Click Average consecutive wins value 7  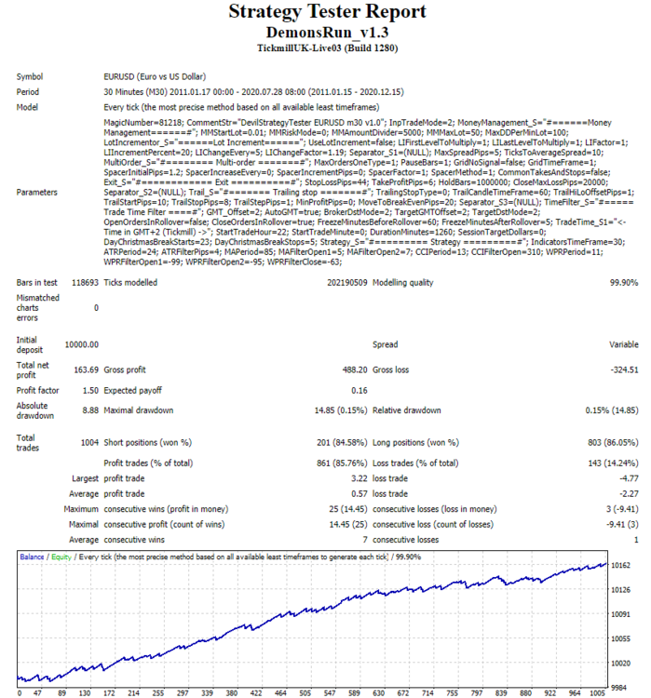[x=365, y=540]
